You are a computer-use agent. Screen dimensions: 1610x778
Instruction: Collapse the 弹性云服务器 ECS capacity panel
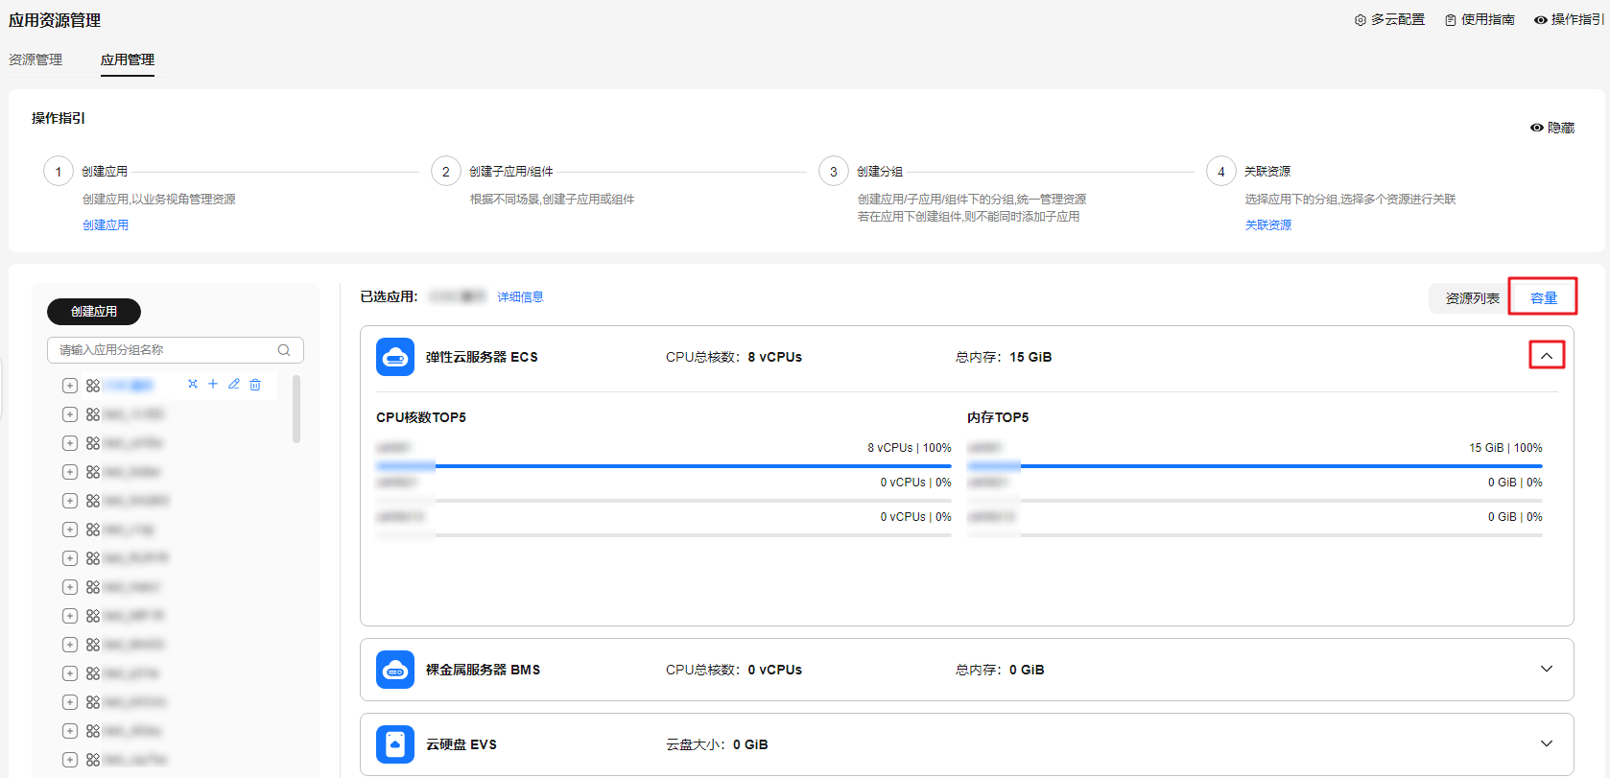tap(1546, 356)
